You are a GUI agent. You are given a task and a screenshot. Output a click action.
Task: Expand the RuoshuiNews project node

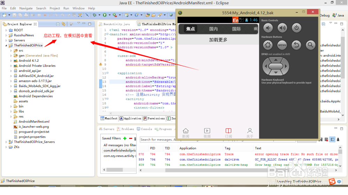[x=6, y=35]
